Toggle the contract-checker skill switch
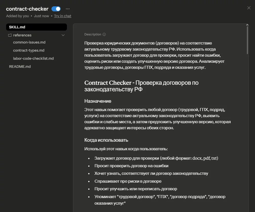The image size is (255, 212). (x=56, y=9)
